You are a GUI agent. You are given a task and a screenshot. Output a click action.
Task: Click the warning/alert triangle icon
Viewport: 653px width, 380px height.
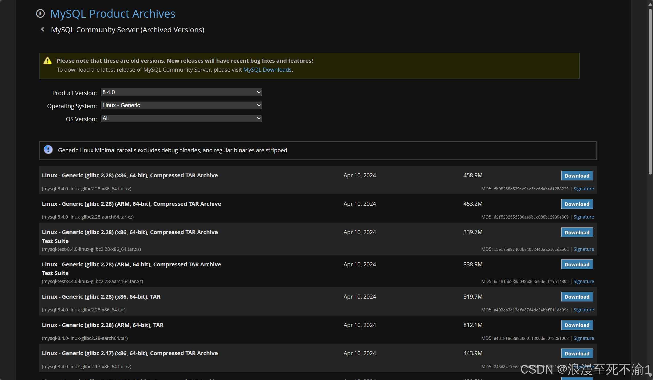coord(47,61)
